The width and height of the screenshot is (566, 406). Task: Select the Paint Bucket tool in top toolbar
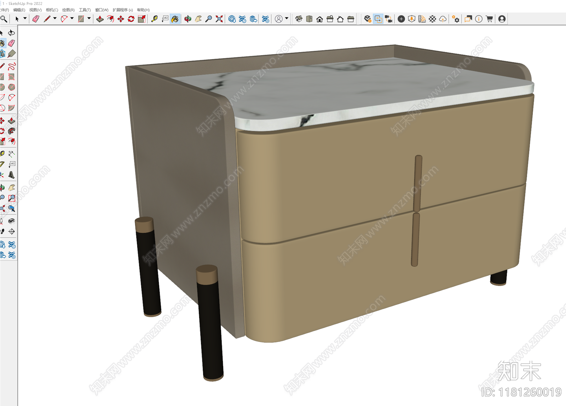click(x=175, y=19)
